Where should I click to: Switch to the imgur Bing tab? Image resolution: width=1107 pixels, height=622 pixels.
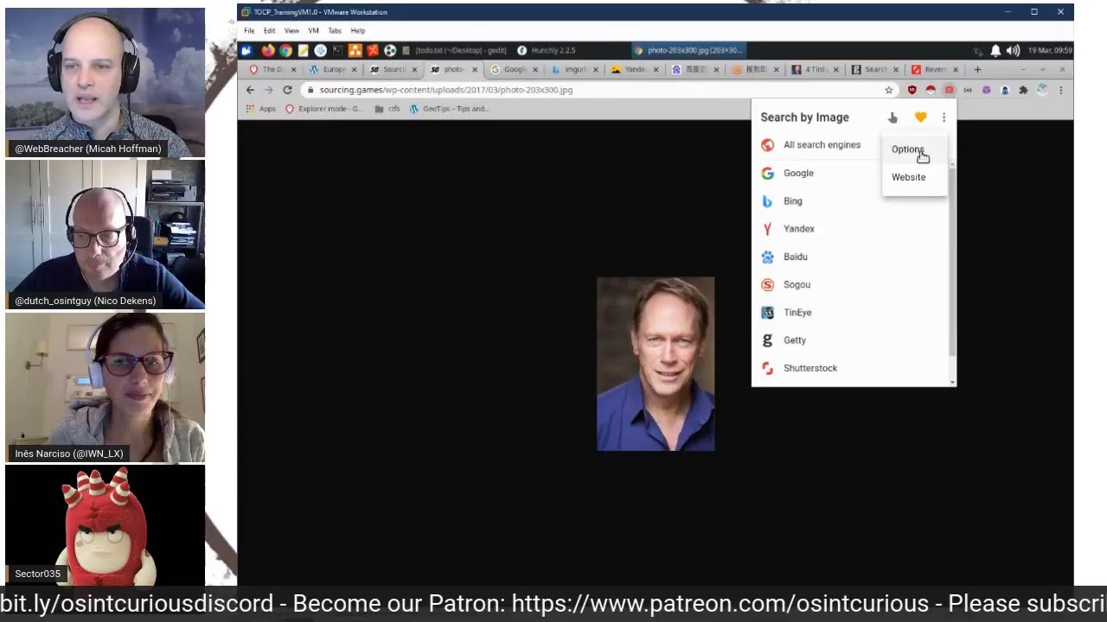click(575, 69)
